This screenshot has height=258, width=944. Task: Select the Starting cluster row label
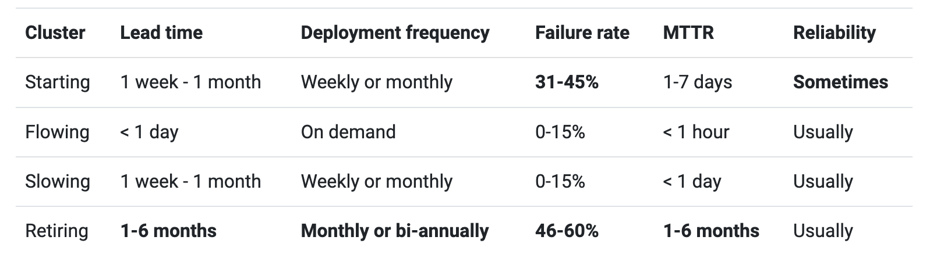57,82
